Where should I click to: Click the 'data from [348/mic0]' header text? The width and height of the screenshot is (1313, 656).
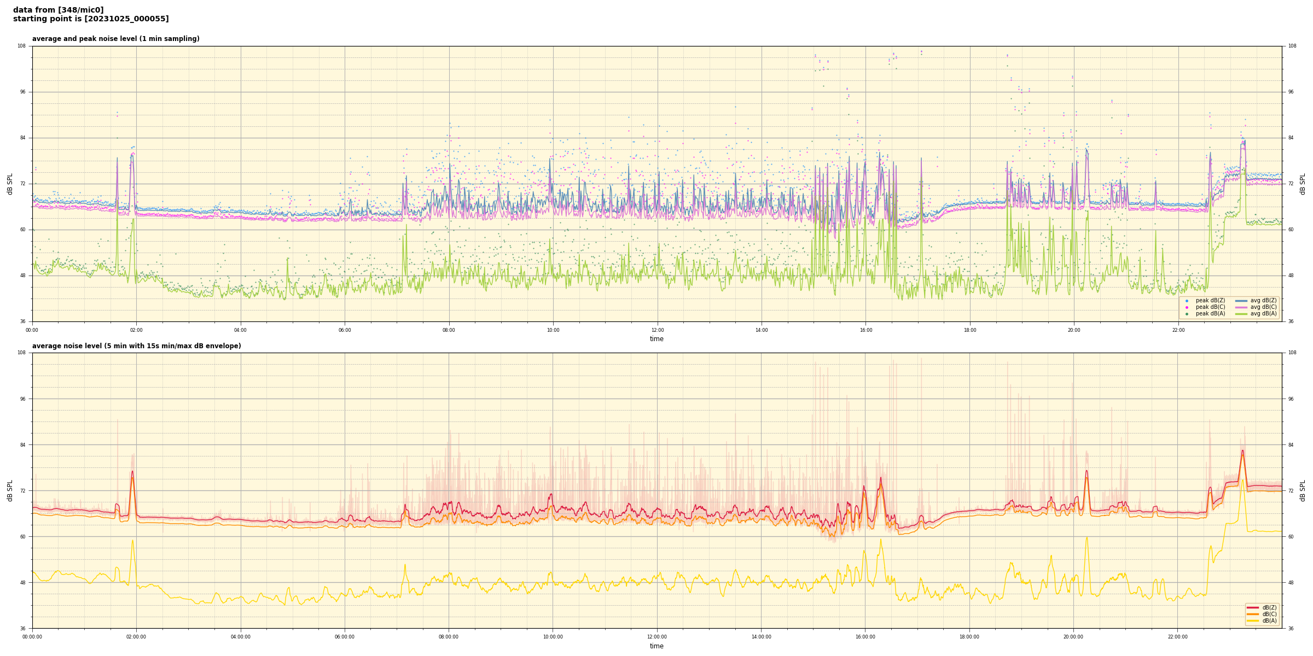59,10
